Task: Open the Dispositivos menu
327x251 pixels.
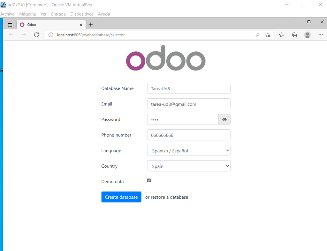Action: click(82, 14)
